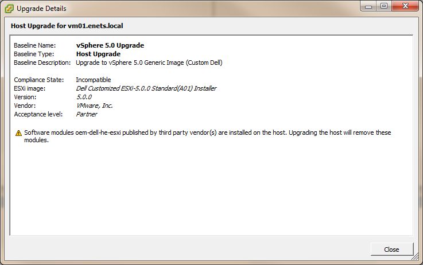Click the acceptance level value 'Partner'

pyautogui.click(x=86, y=114)
